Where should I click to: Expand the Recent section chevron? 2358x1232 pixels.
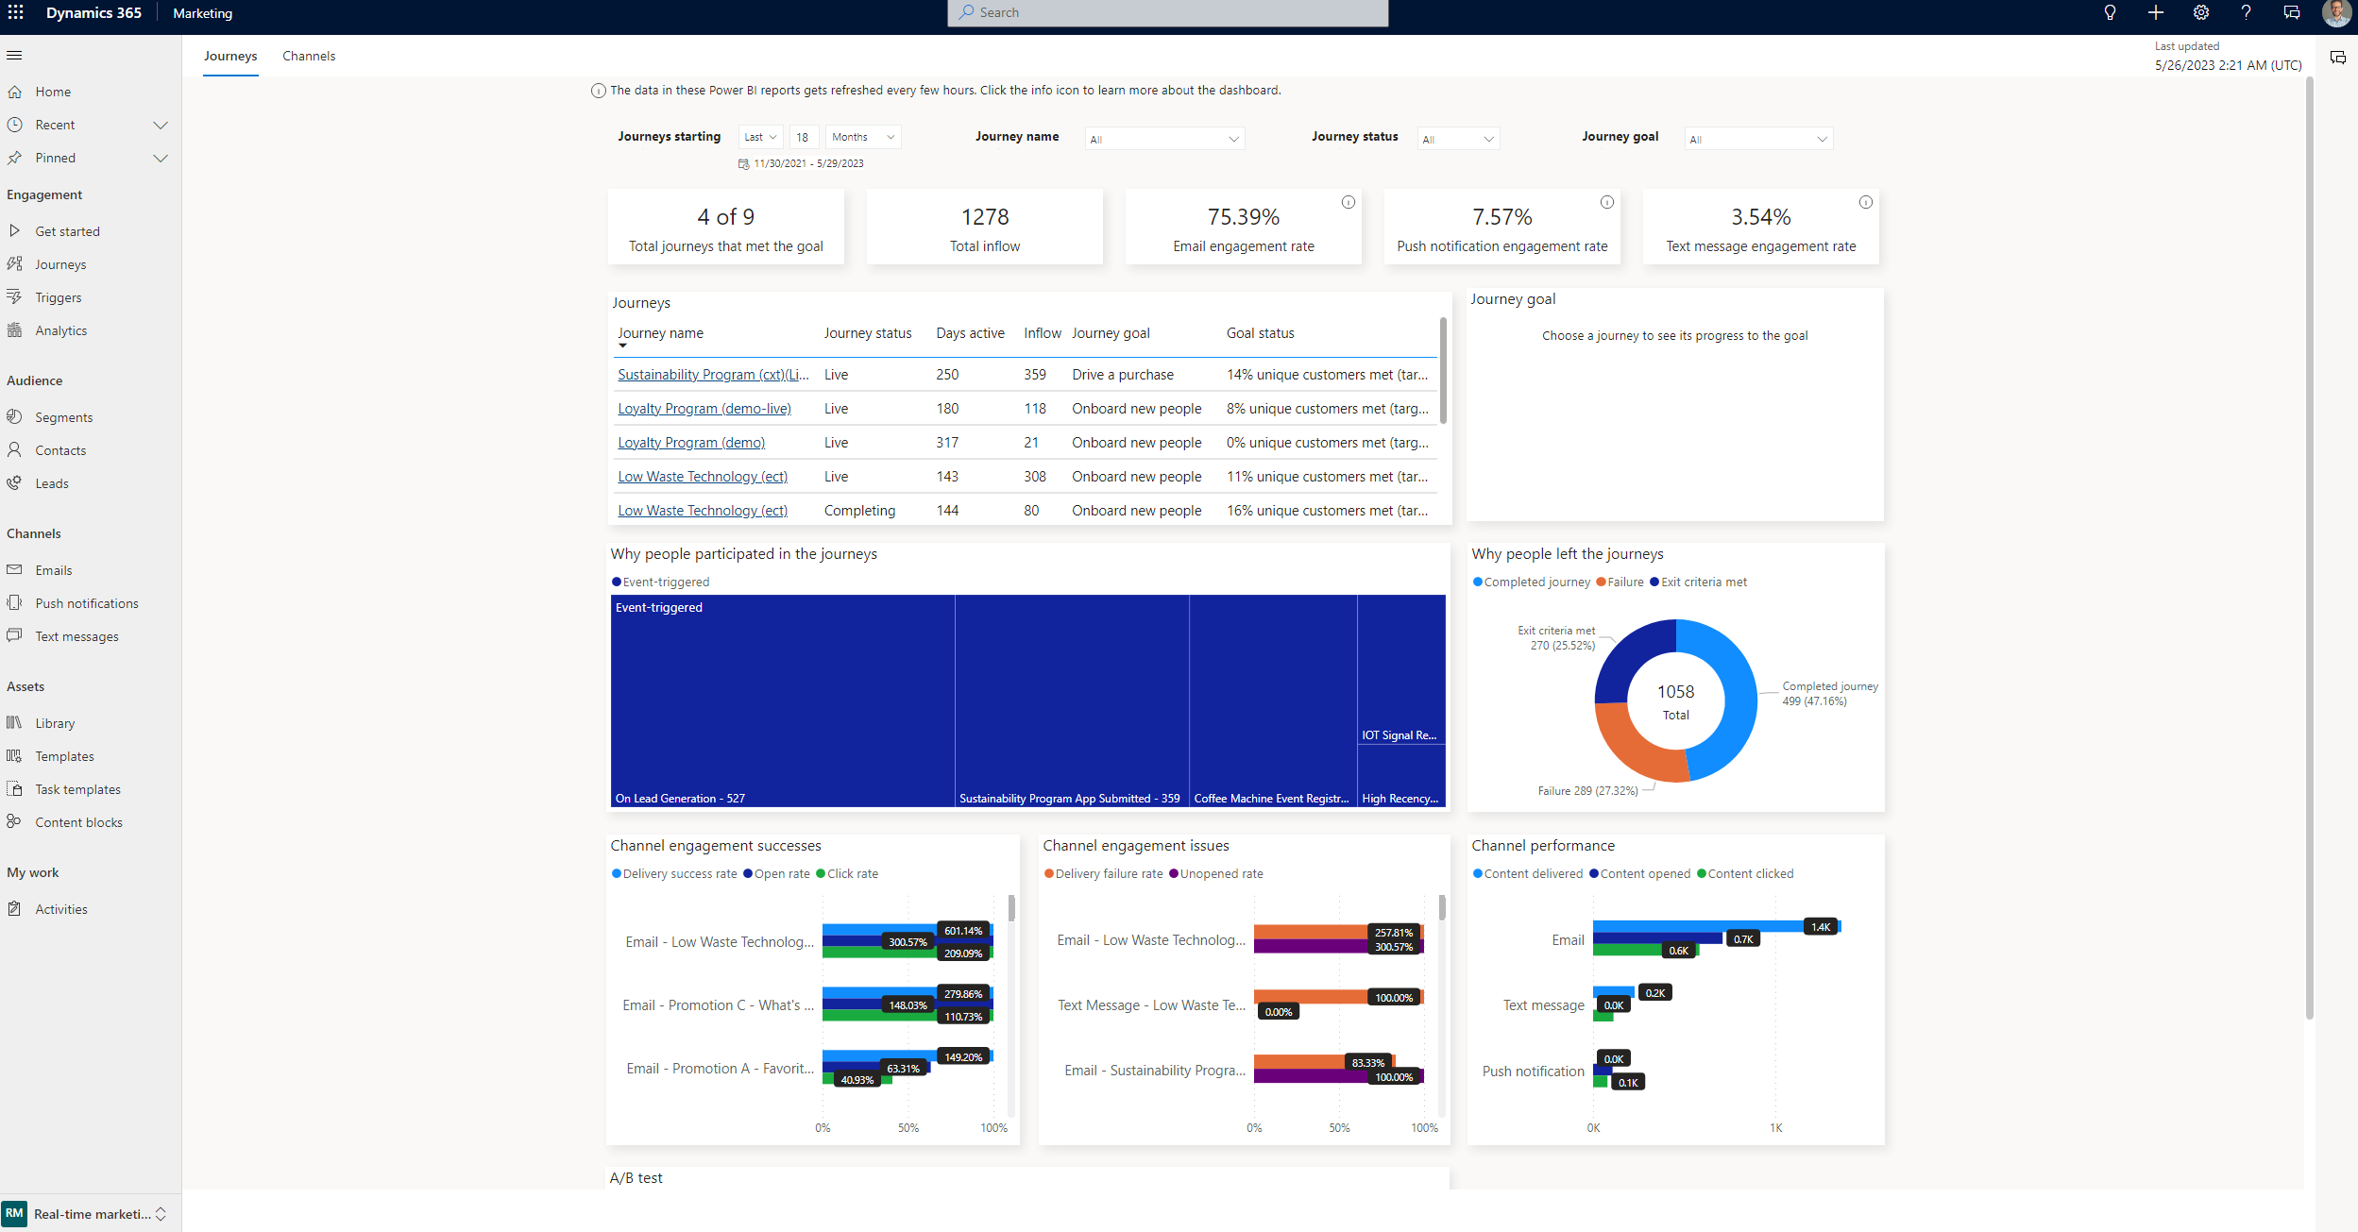click(160, 125)
